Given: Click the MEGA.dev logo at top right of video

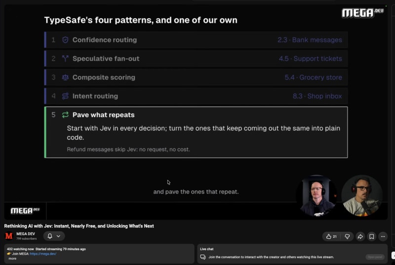Looking at the screenshot, I should (x=362, y=13).
